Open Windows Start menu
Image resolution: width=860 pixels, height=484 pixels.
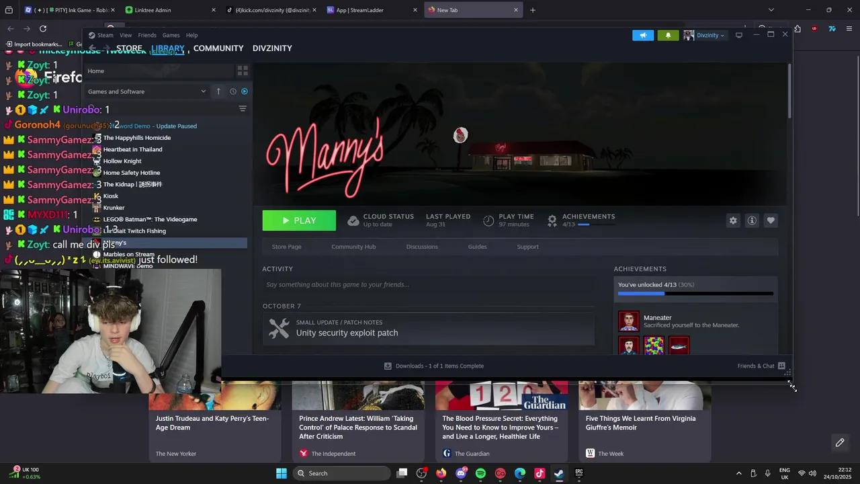282,473
